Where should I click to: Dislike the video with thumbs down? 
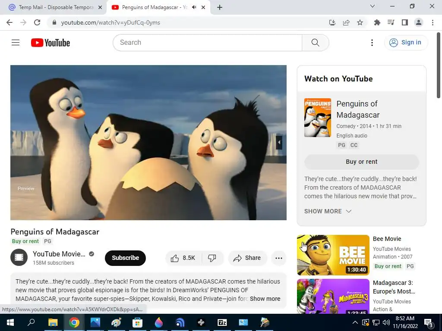point(212,258)
